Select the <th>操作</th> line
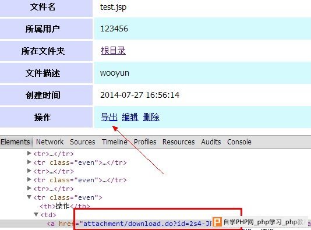 tap(65, 206)
